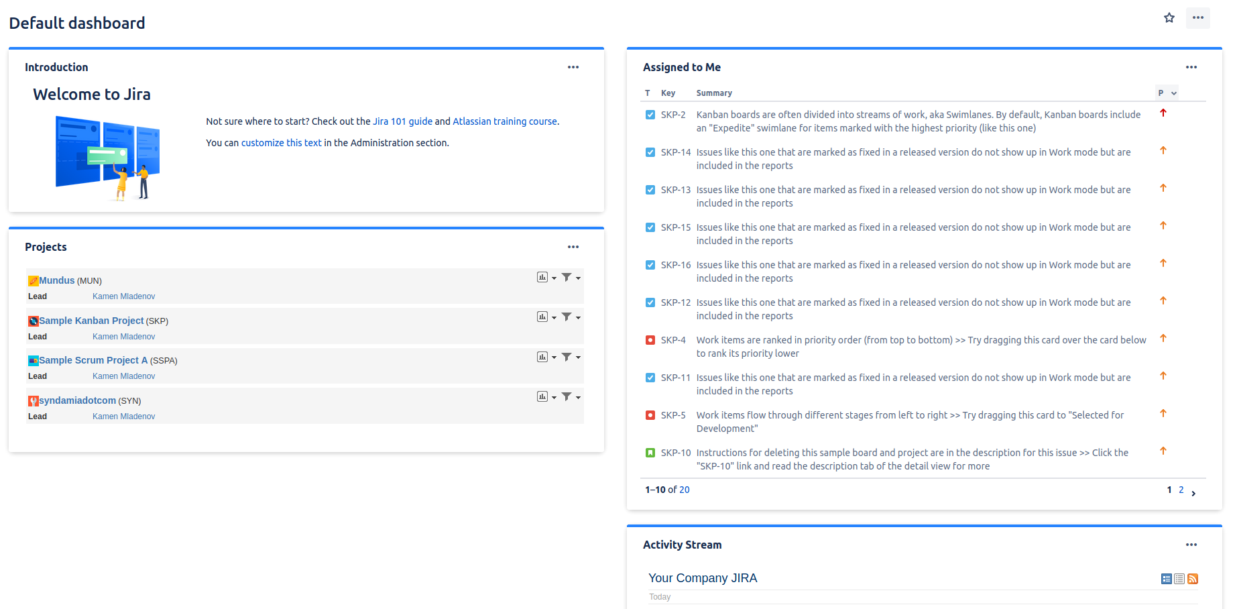Image resolution: width=1235 pixels, height=609 pixels.
Task: Open issue key SKP-11
Action: coord(676,378)
